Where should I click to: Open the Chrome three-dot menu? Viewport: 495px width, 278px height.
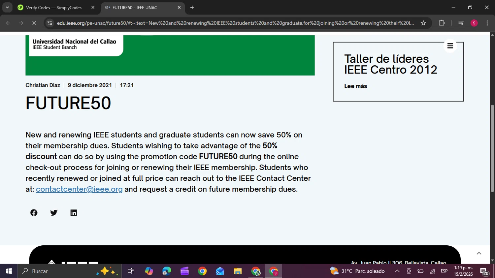pyautogui.click(x=487, y=23)
